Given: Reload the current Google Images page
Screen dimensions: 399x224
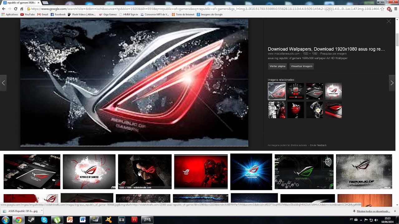Looking at the screenshot, I should 16,9.
